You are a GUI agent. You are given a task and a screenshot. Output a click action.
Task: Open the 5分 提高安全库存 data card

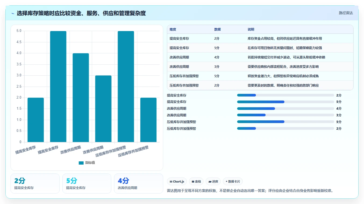pyautogui.click(x=87, y=183)
